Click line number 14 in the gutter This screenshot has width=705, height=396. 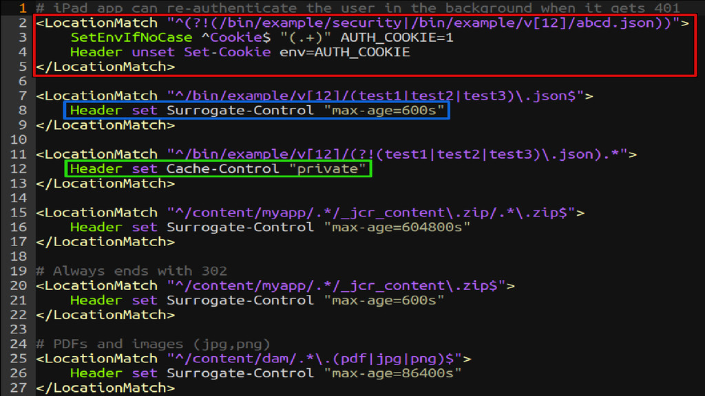[19, 198]
